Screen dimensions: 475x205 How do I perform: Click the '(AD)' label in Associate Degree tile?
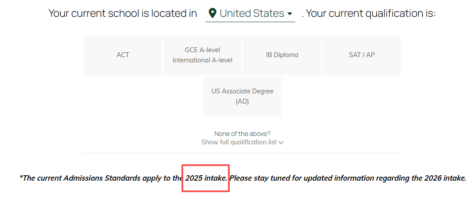pyautogui.click(x=242, y=102)
